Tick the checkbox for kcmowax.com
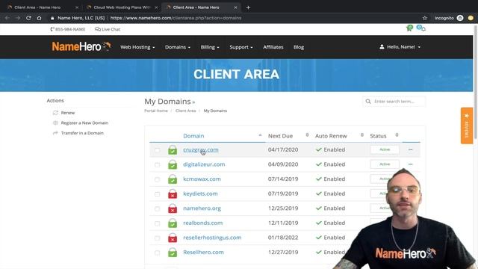The image size is (478, 269). 158,179
